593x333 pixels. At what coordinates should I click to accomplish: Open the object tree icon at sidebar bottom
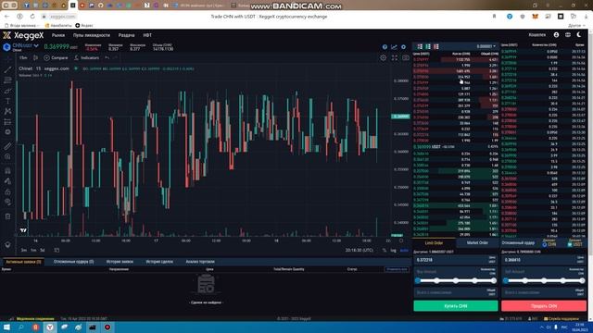coord(7,244)
